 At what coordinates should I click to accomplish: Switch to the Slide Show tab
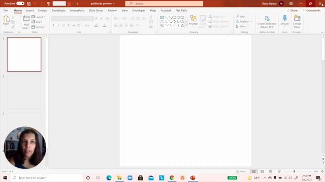pyautogui.click(x=96, y=10)
